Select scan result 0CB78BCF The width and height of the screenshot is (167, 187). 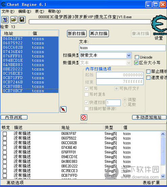tap(30, 91)
